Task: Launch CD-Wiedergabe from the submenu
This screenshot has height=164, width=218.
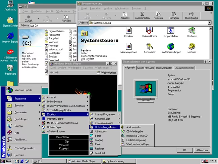Action: tap(138, 131)
